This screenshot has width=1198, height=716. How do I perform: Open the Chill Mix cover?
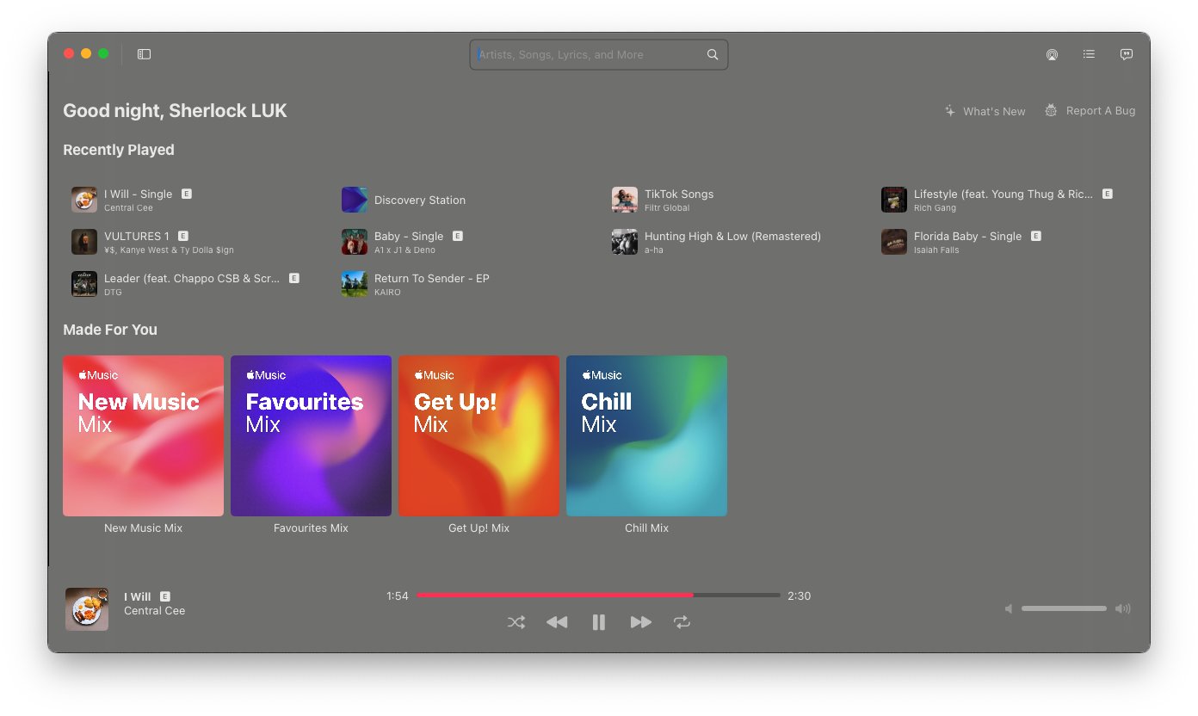[x=646, y=435]
